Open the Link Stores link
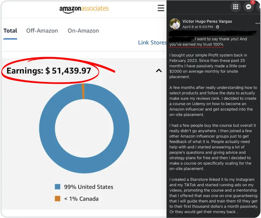Viewport: 261px width, 218px height. [152, 43]
